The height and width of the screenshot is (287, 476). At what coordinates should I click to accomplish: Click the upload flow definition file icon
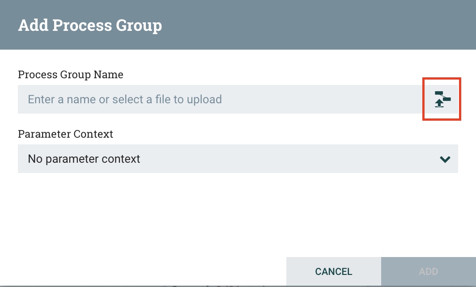(x=442, y=99)
